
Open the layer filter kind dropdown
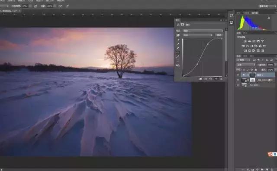[244, 60]
